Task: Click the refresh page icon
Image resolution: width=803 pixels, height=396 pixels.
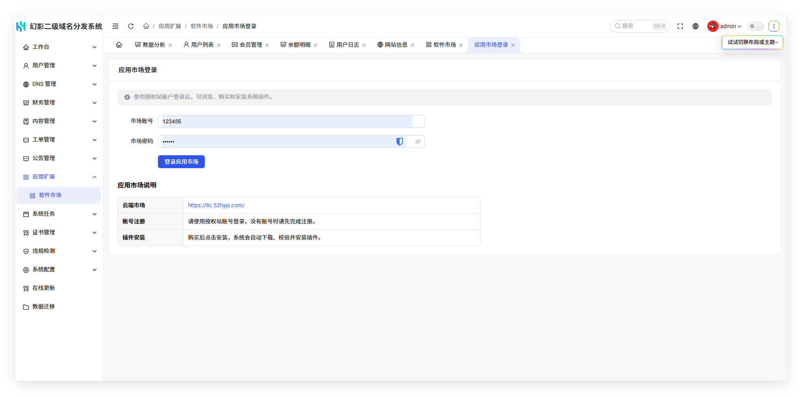Action: (x=131, y=26)
